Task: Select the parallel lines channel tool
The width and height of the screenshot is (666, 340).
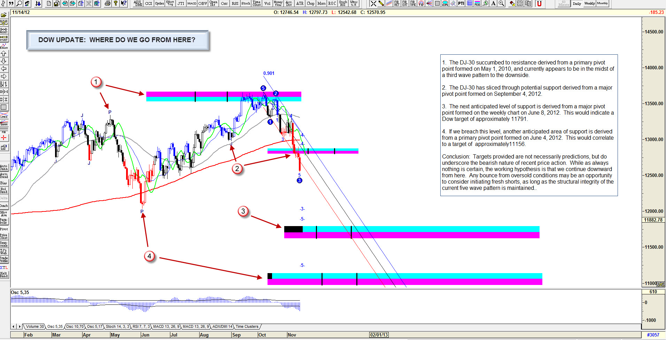Action: point(389,3)
